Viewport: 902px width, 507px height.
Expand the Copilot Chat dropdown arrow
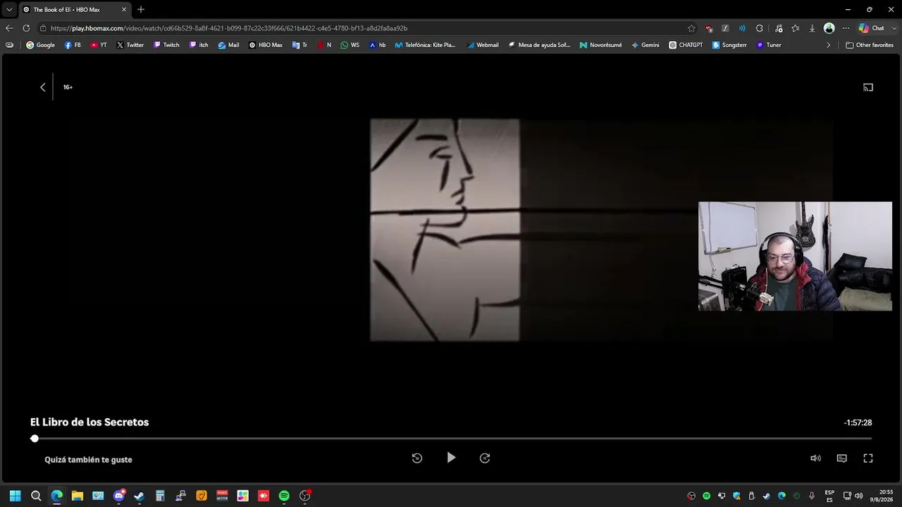tap(893, 28)
